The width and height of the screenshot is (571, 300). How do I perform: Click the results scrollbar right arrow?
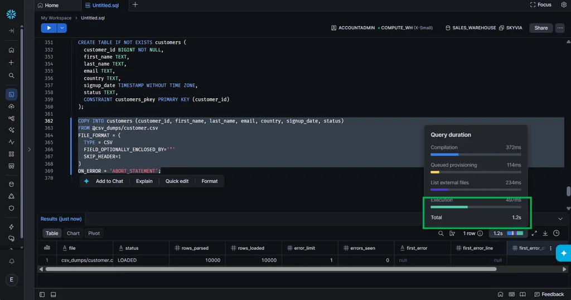564,269
